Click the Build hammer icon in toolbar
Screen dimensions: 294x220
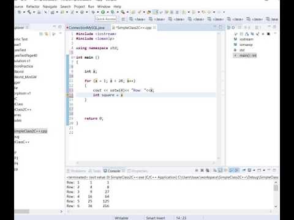pyautogui.click(x=29, y=12)
